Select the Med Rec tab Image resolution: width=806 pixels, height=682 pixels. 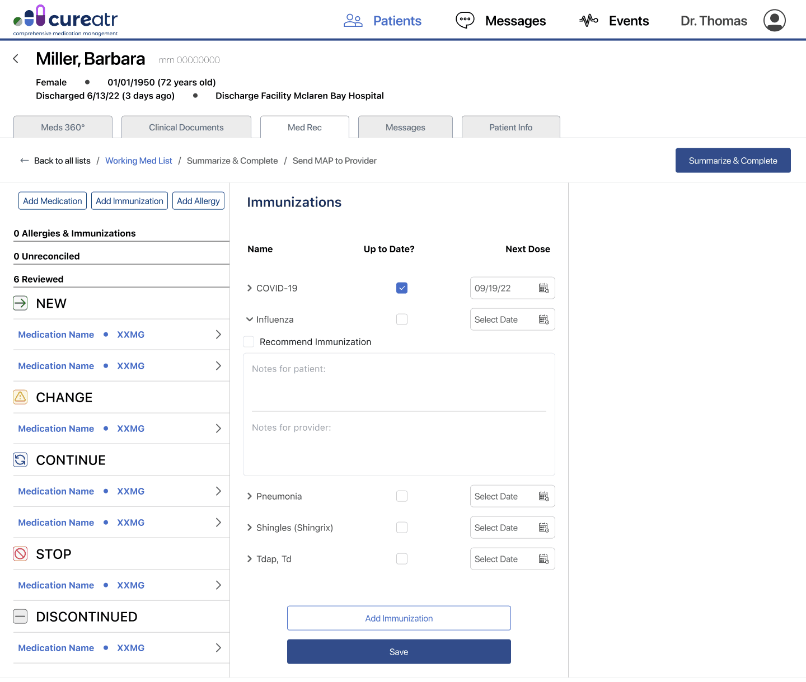tap(304, 127)
